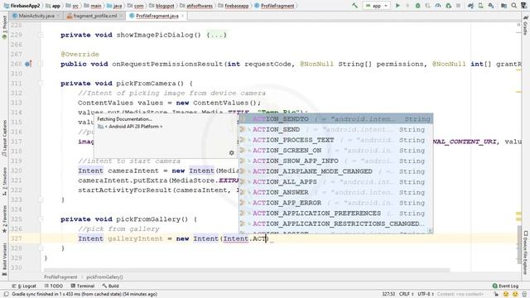This screenshot has height=298, width=530.
Task: Choose ACTION_PROCESS_TEXT from completion list
Action: pos(335,140)
